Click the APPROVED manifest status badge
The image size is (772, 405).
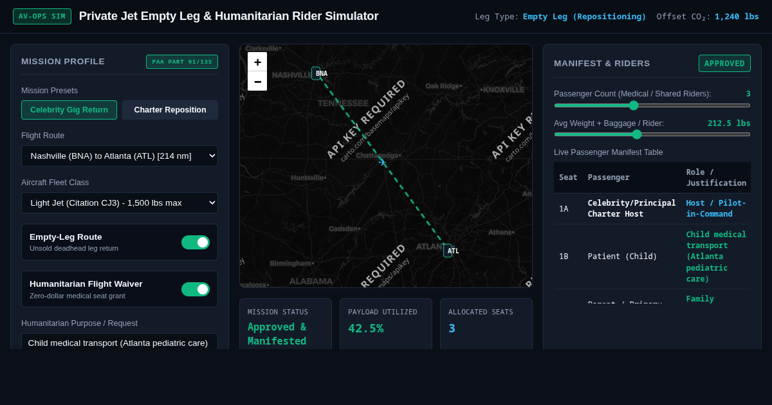pyautogui.click(x=724, y=64)
